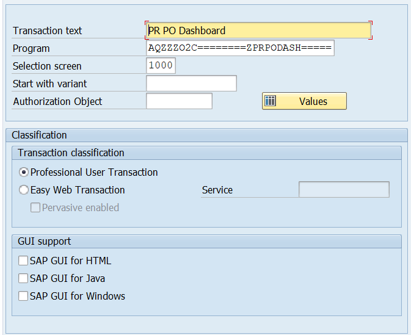This screenshot has width=411, height=335.
Task: Click the Transaction text label
Action: point(48,31)
